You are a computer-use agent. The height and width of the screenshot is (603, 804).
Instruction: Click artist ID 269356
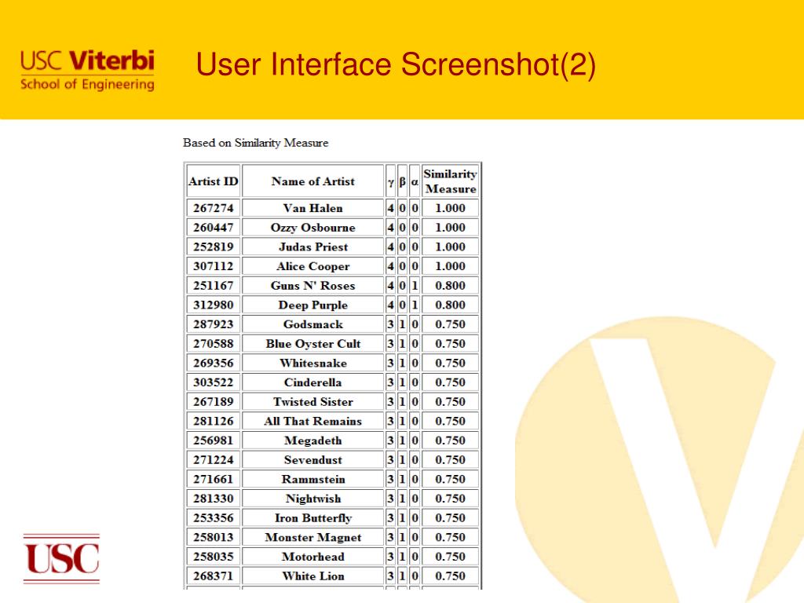click(x=214, y=363)
